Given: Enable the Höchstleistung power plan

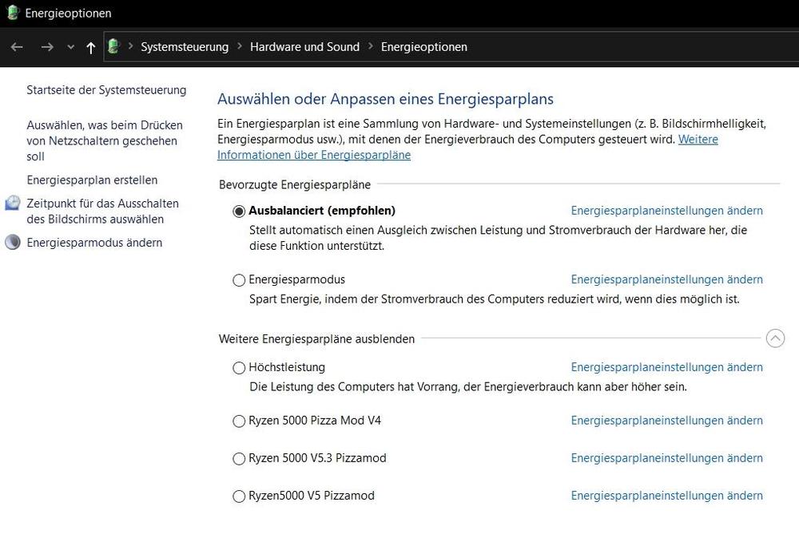Looking at the screenshot, I should pos(238,368).
